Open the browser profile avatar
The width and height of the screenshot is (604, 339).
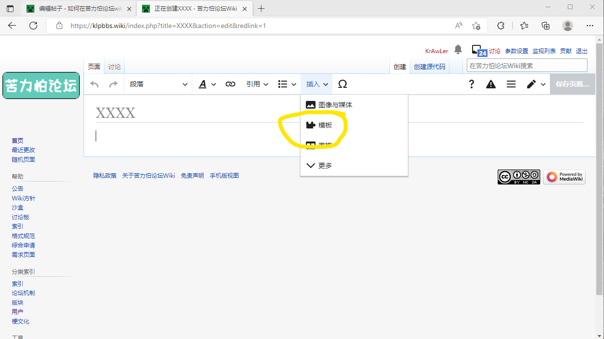[x=568, y=26]
